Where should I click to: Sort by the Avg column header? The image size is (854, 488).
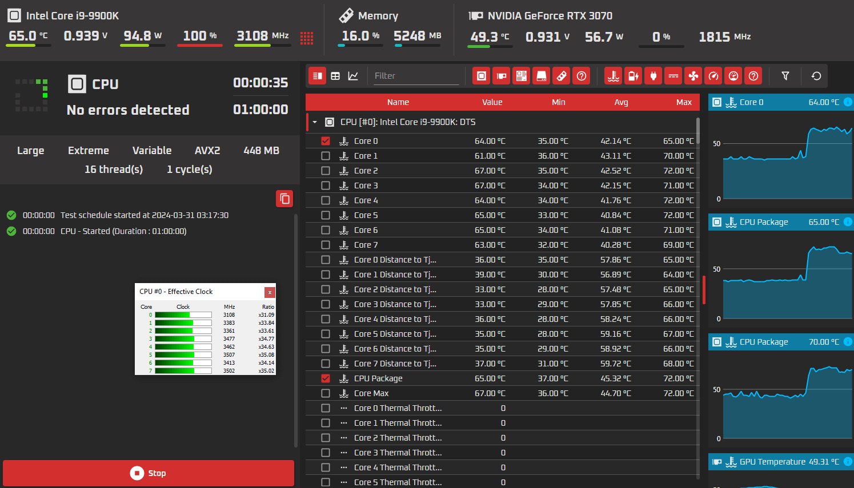tap(622, 102)
